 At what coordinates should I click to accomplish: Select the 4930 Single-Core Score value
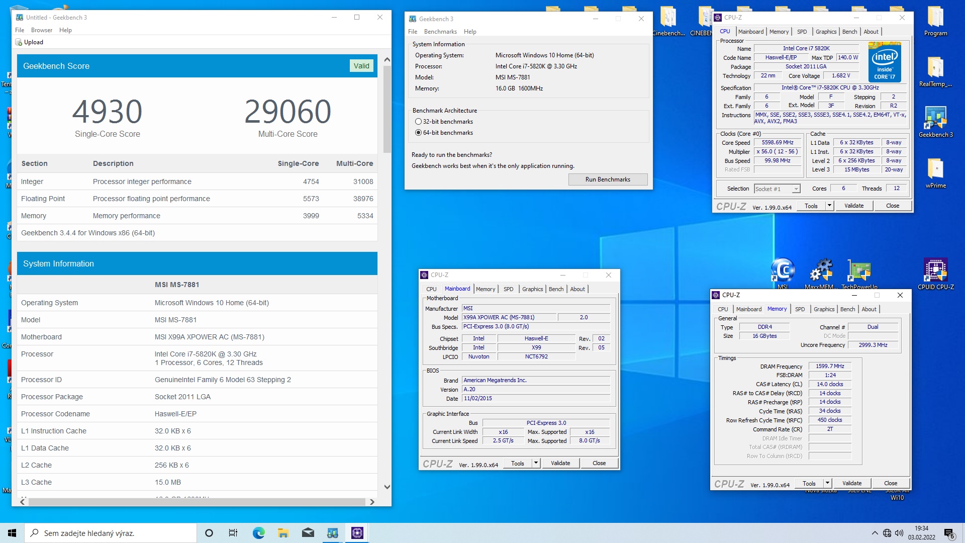tap(107, 111)
